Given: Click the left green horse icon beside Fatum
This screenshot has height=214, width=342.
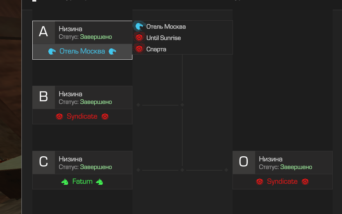Looking at the screenshot, I should click(65, 182).
